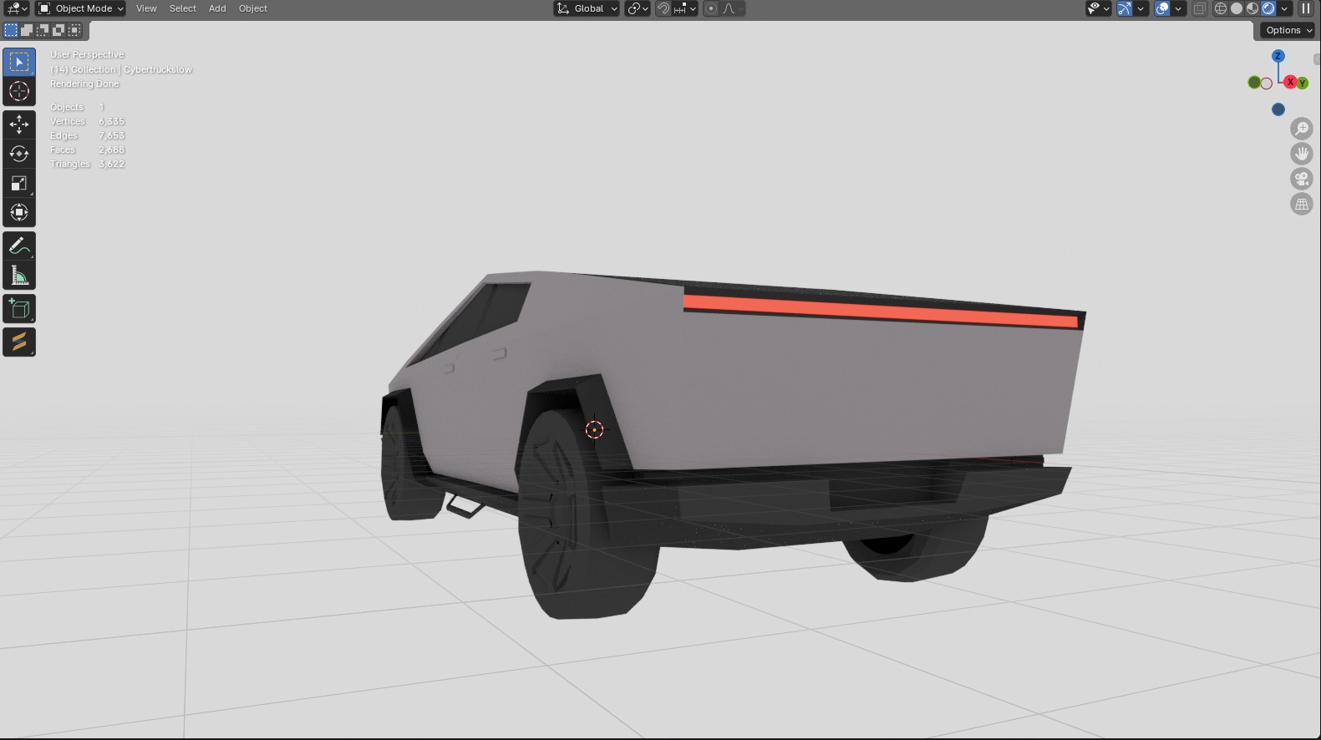The width and height of the screenshot is (1321, 740).
Task: Click the '(14) Collection | Cybertruckslow' text
Action: 121,69
